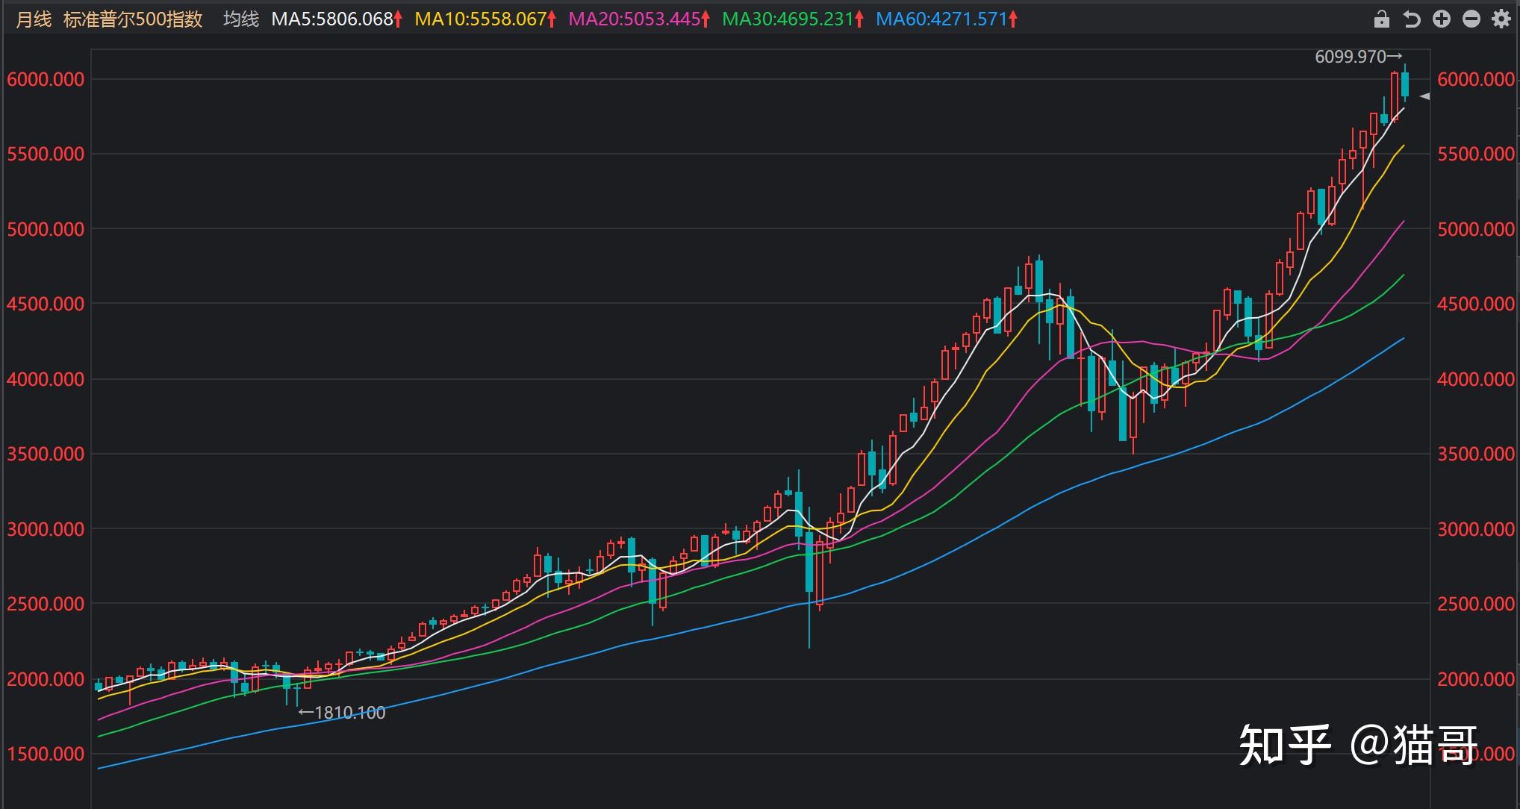The height and width of the screenshot is (809, 1520).
Task: Click the current price triangle marker
Action: 1424,96
